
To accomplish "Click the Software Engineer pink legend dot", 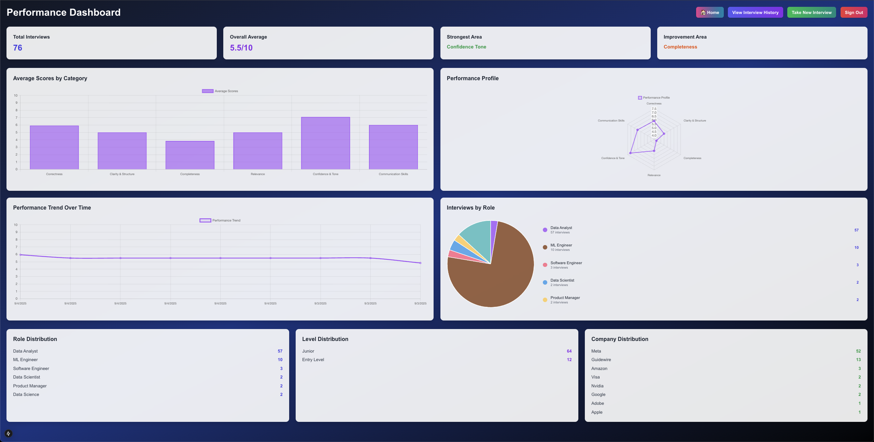I will (x=545, y=265).
